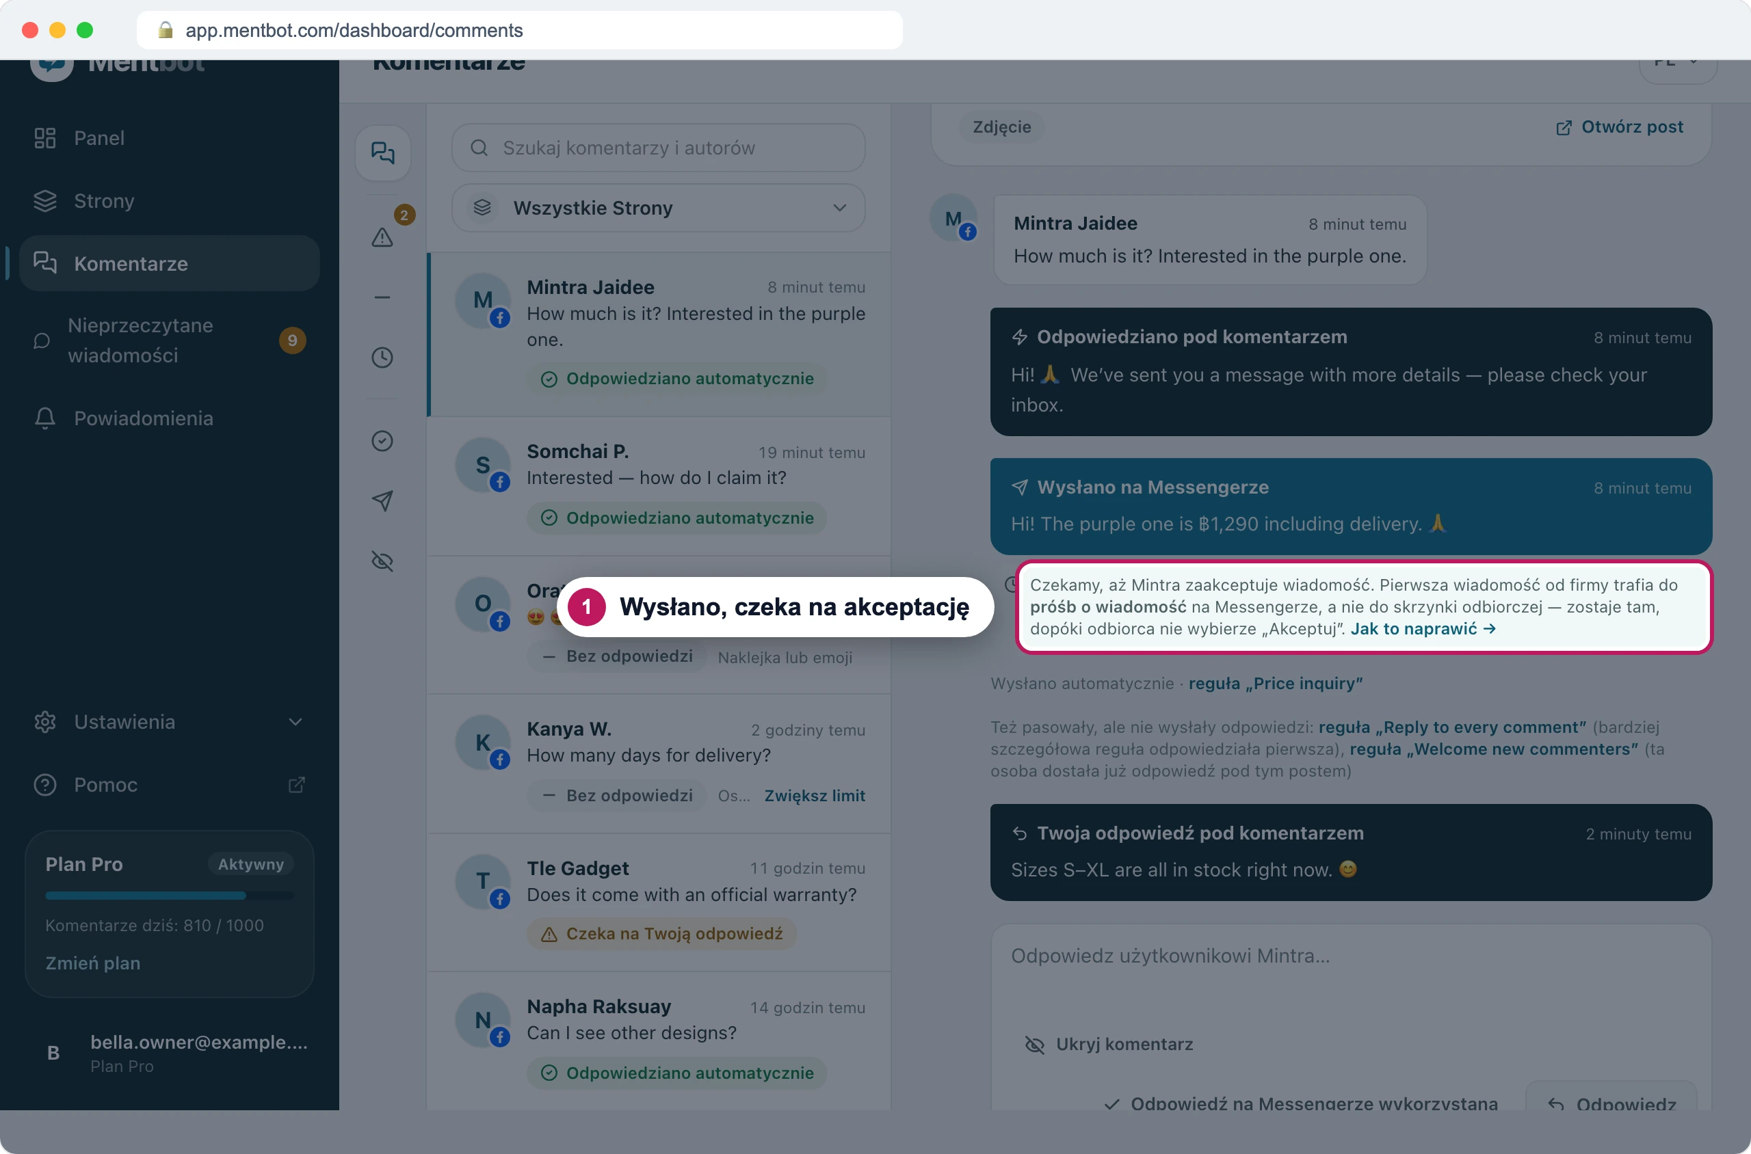The image size is (1751, 1154).
Task: Open Nieprzeczytane wiadomości in the sidebar
Action: pyautogui.click(x=170, y=340)
